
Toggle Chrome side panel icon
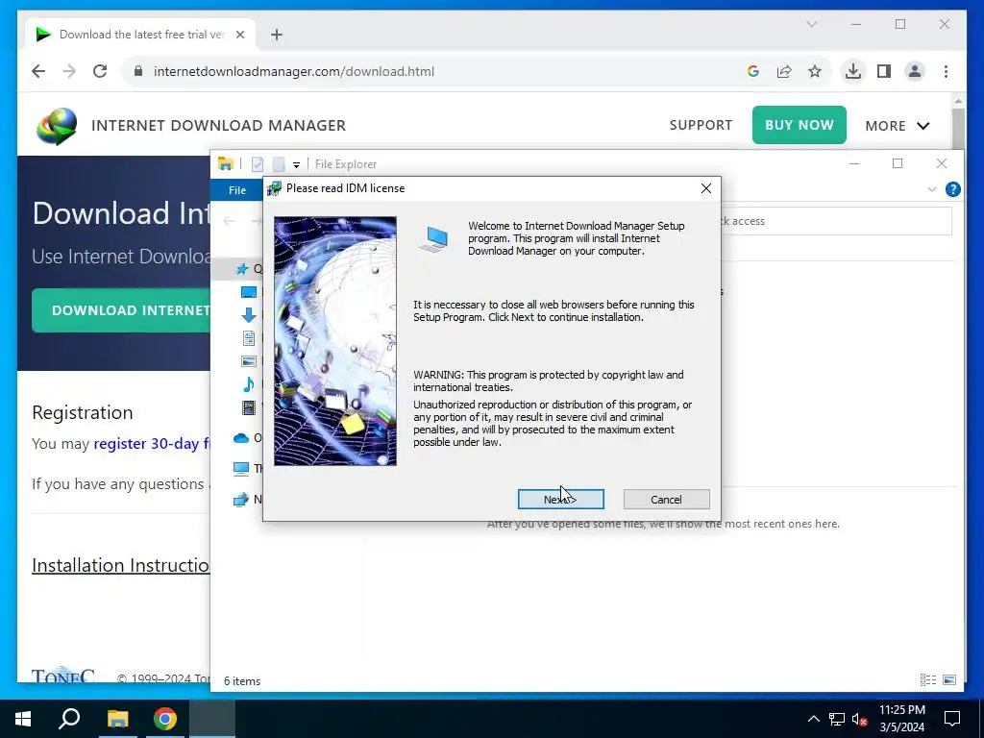pos(884,71)
